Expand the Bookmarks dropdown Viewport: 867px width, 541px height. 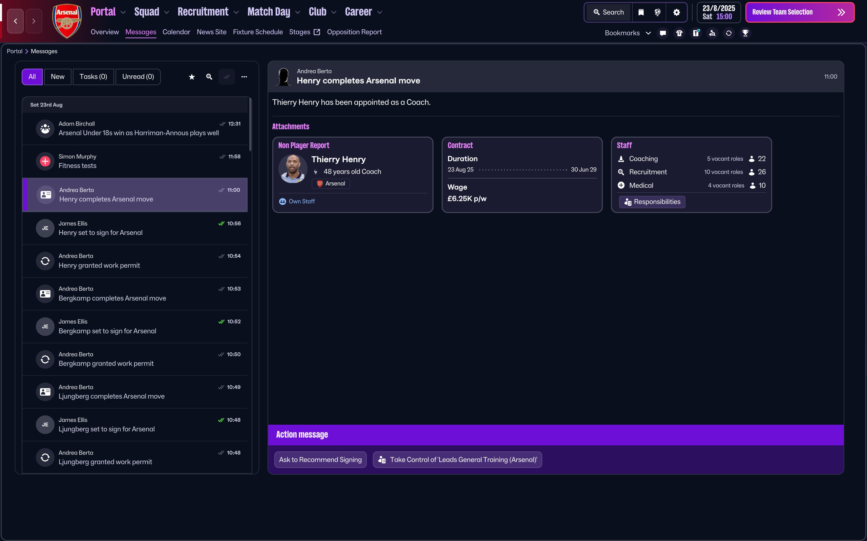(x=627, y=33)
